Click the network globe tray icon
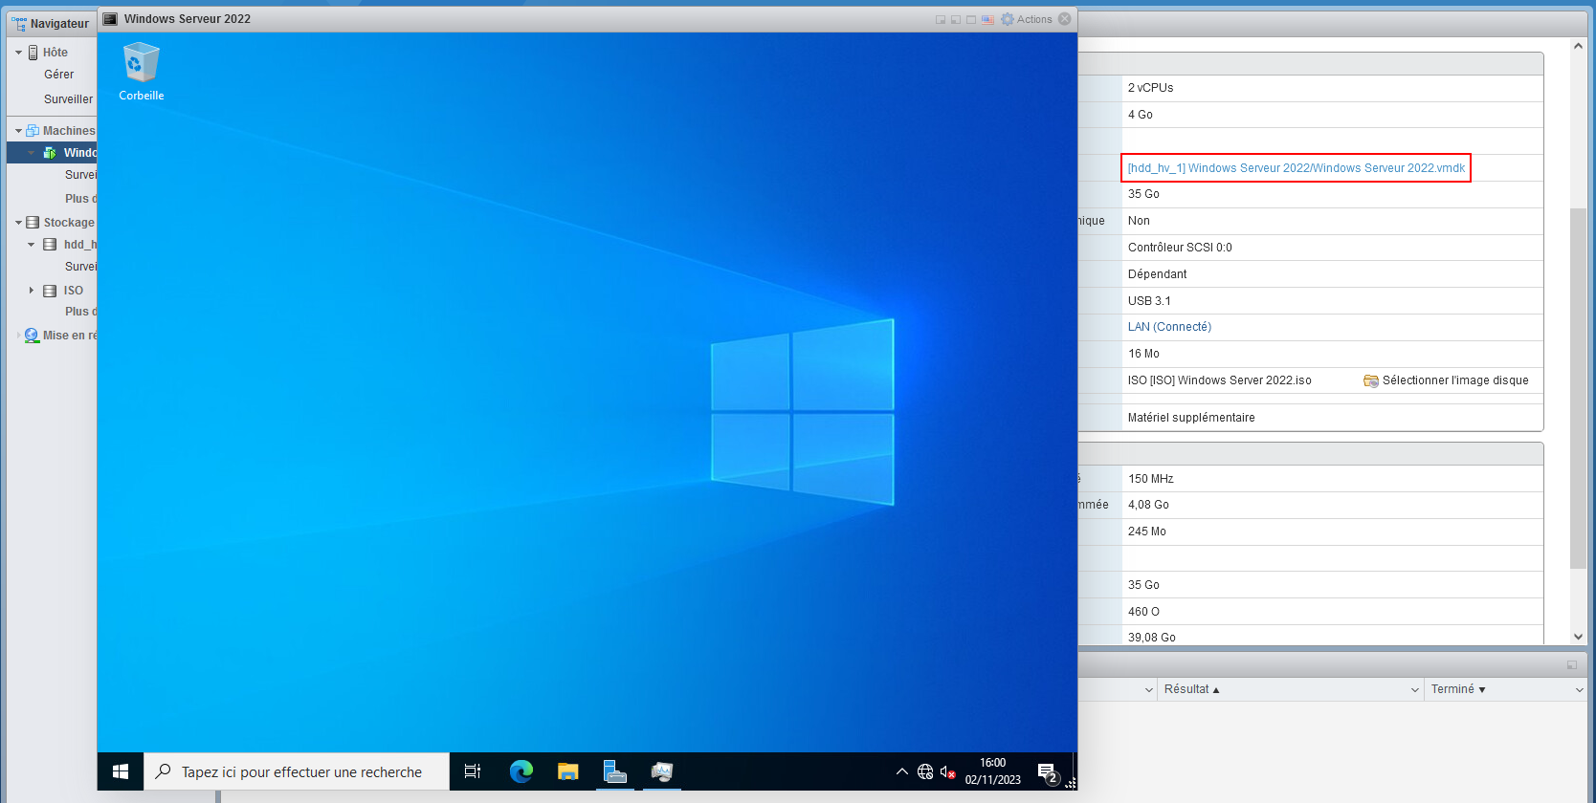1596x803 pixels. pyautogui.click(x=925, y=771)
